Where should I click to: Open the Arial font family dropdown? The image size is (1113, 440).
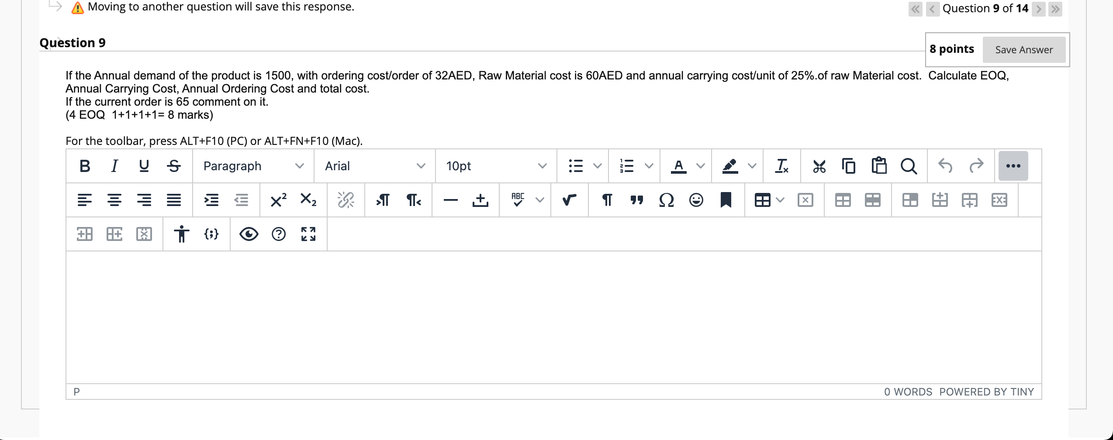click(x=375, y=166)
